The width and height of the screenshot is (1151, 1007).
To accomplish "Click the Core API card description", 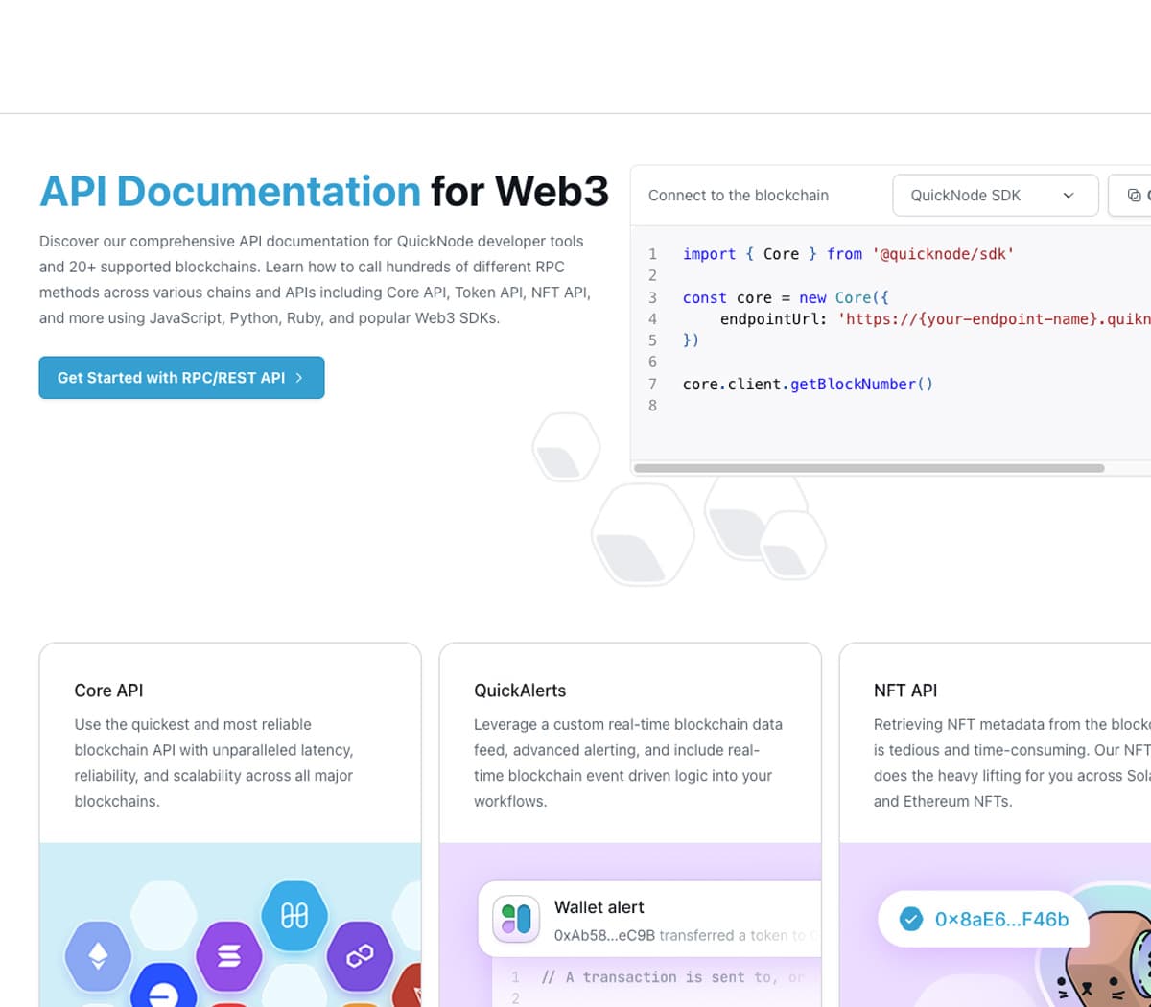I will tap(214, 762).
